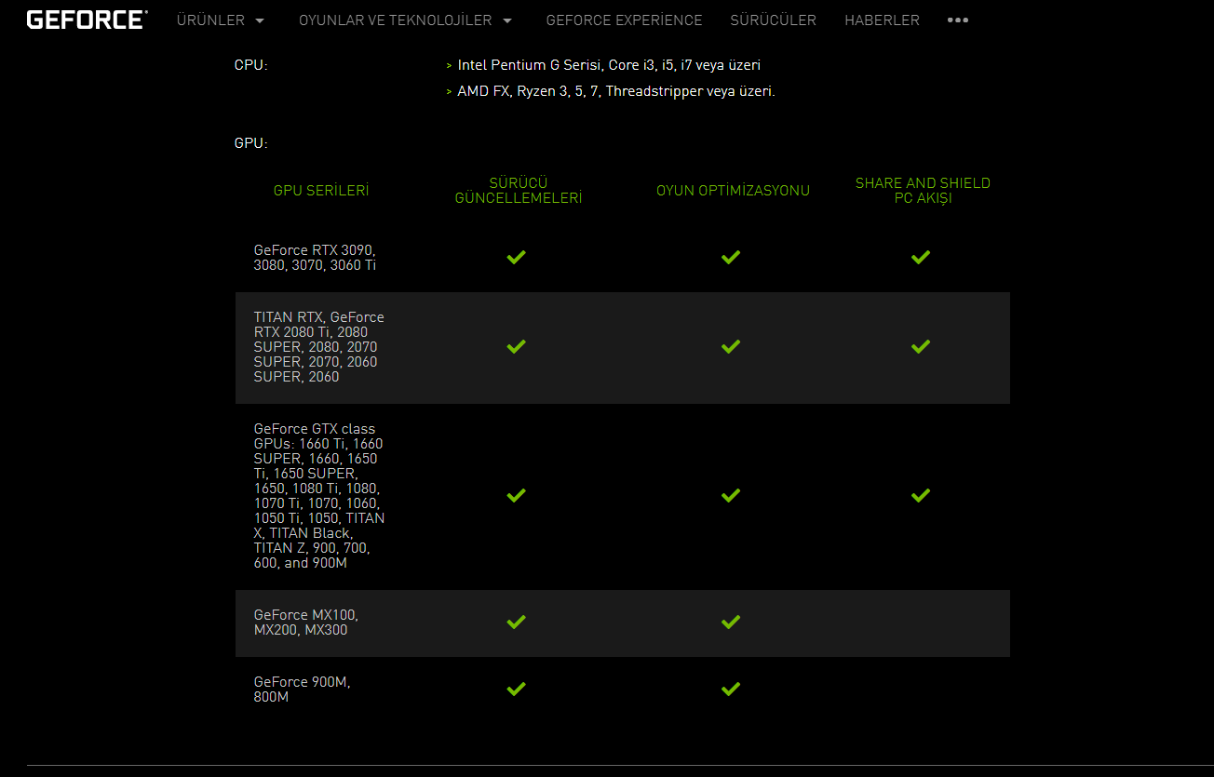
Task: Click the SÜRÜCÜ GÜNCELLEMELERİ column header
Action: (x=518, y=191)
